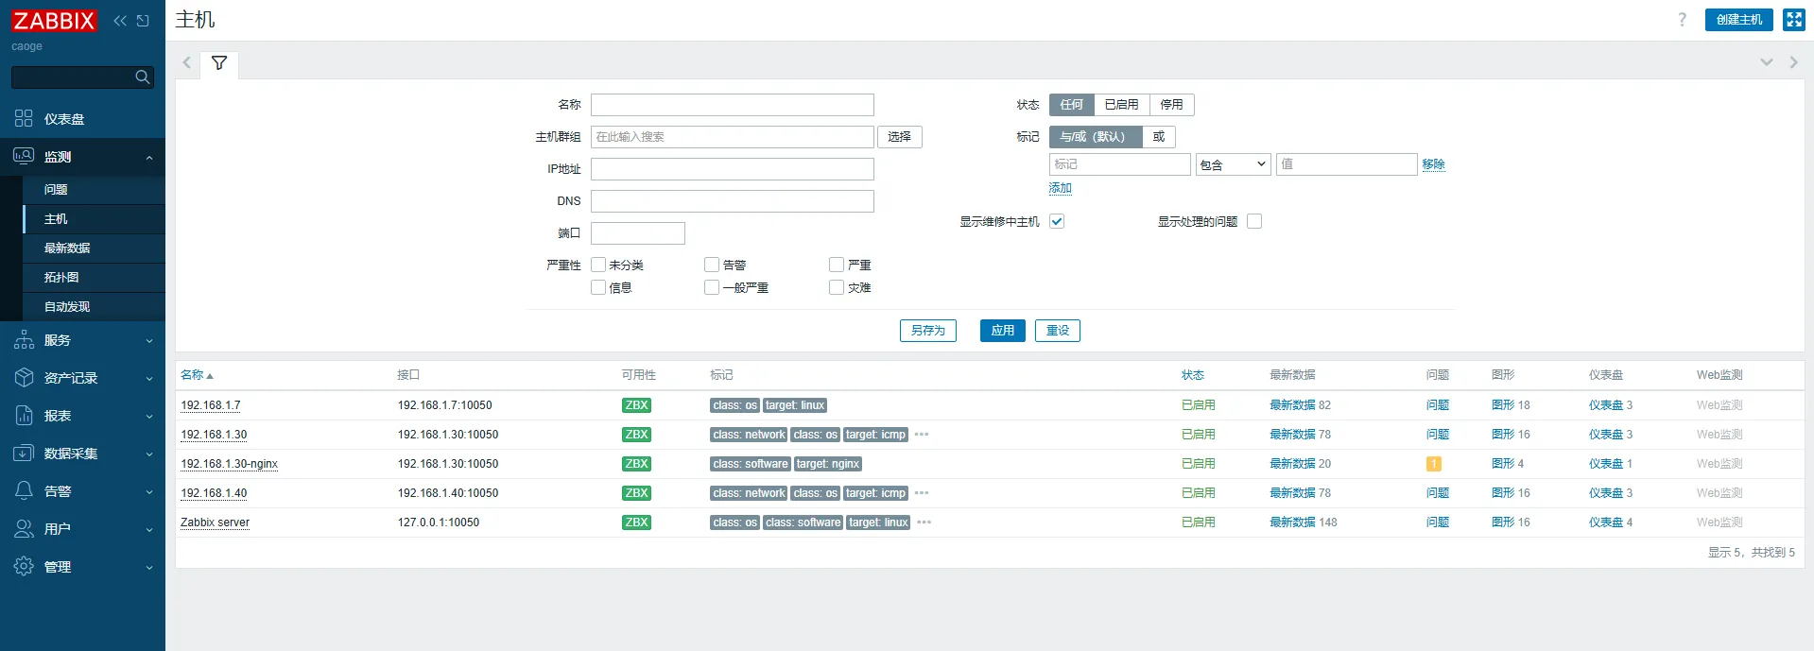Click the ZABBIX logo
The width and height of the screenshot is (1814, 651).
point(54,21)
